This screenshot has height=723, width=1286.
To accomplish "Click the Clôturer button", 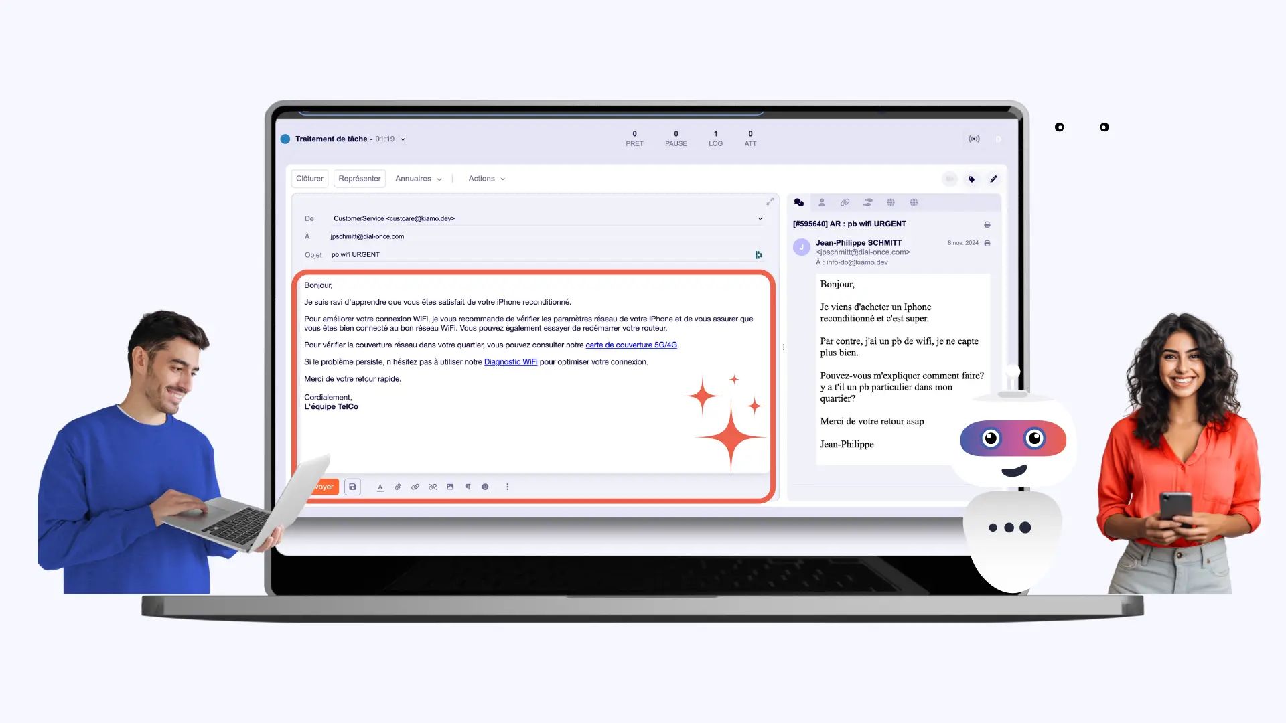I will point(309,179).
